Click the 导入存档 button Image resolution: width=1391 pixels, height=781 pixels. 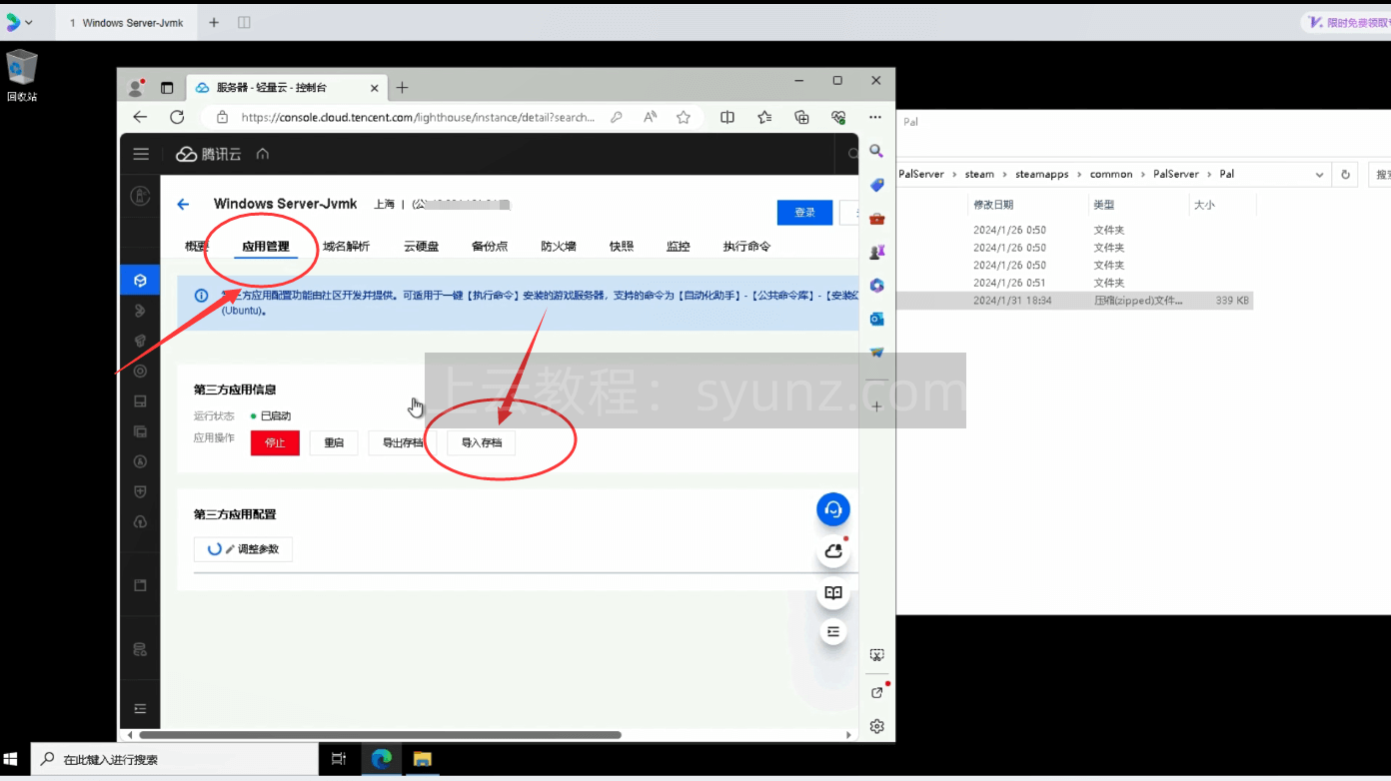click(482, 442)
